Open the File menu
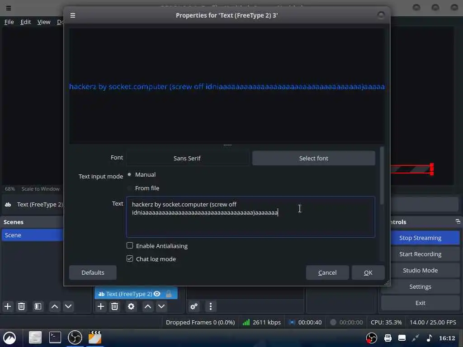This screenshot has height=347, width=463. [x=9, y=22]
